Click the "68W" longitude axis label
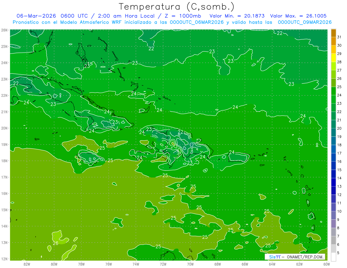 [x=217, y=264]
